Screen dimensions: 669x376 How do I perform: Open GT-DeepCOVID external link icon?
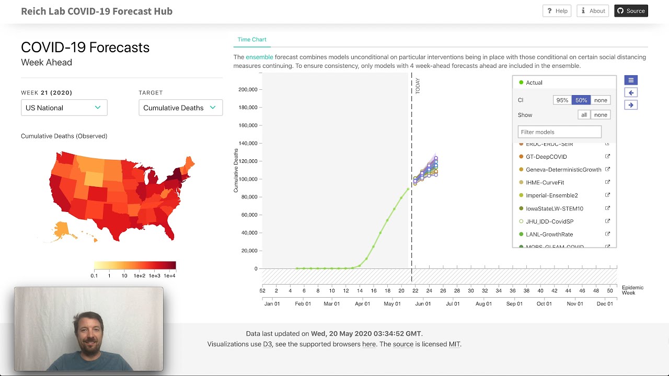click(x=607, y=157)
